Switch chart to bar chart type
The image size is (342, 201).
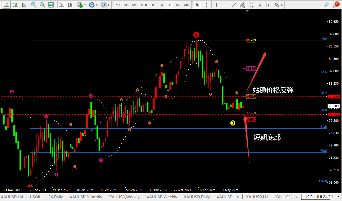(x=7, y=5)
